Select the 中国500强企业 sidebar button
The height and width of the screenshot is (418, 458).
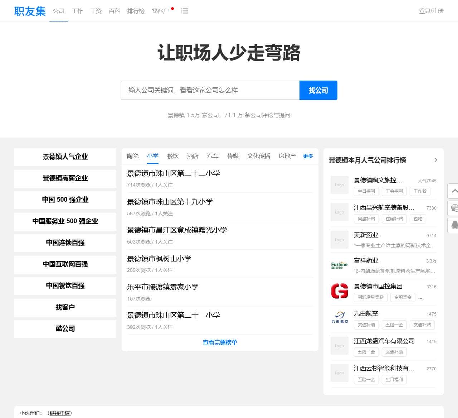coord(65,200)
